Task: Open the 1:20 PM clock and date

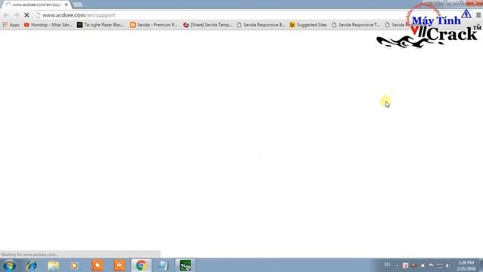Action: [x=466, y=265]
